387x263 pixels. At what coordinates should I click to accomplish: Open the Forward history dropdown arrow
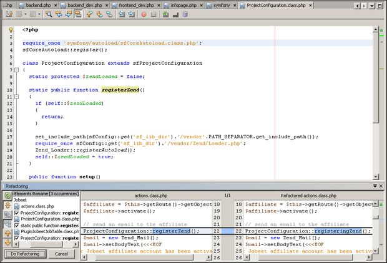click(39, 14)
